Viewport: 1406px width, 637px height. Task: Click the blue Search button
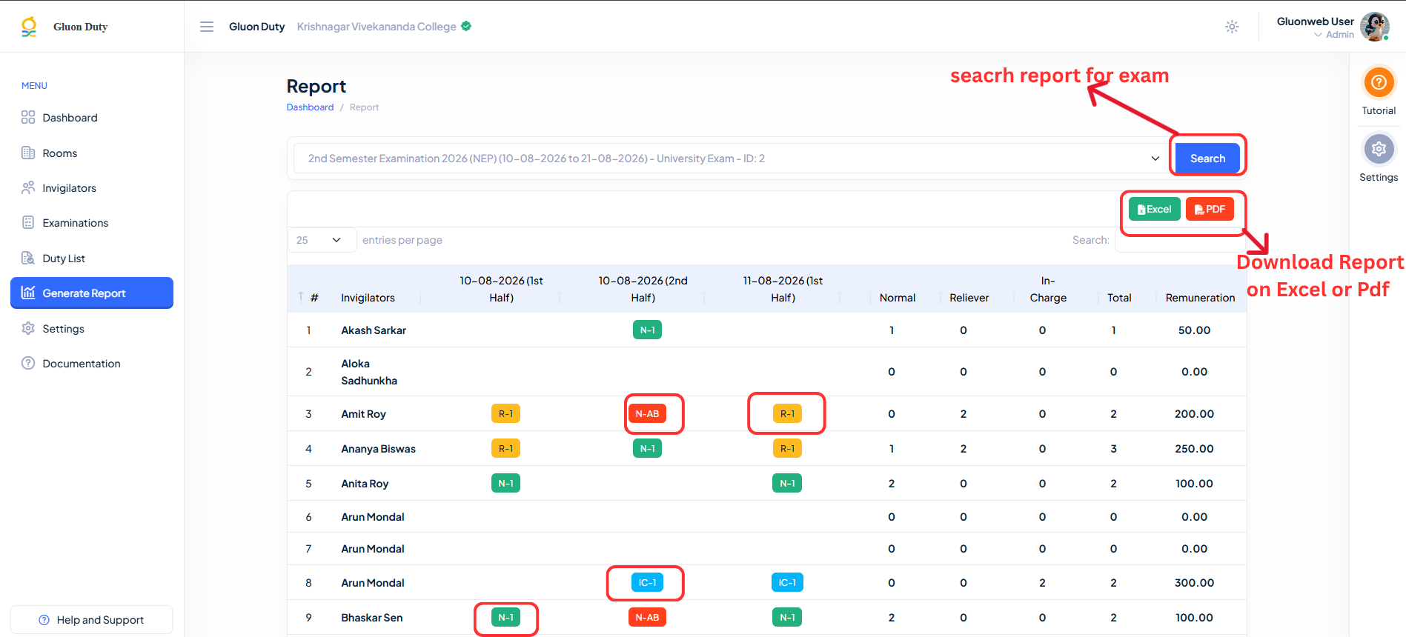click(x=1207, y=159)
